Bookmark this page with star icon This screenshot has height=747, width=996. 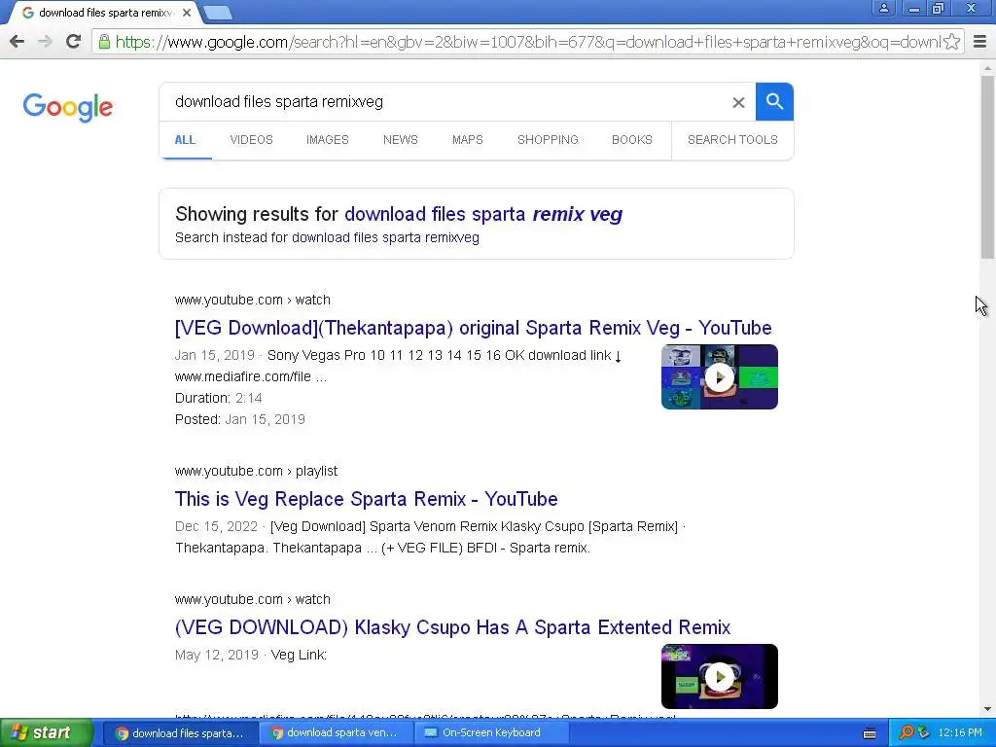pyautogui.click(x=951, y=42)
